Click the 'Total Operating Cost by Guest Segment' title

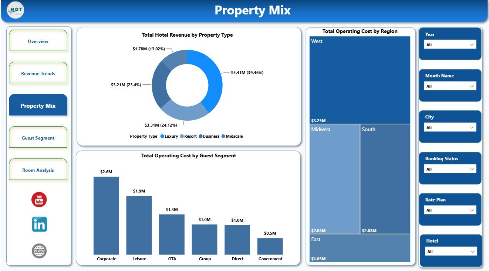[x=189, y=155]
